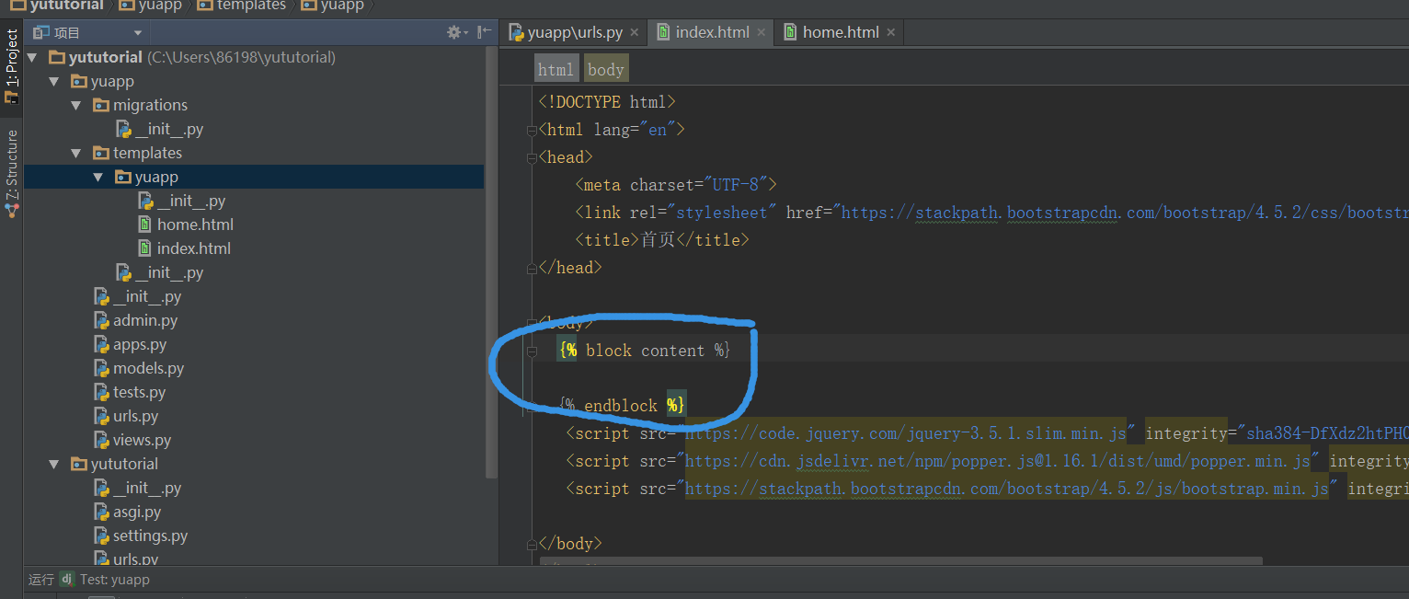The height and width of the screenshot is (599, 1409).
Task: Click the bootstrap.min.js script URL
Action: point(1007,489)
